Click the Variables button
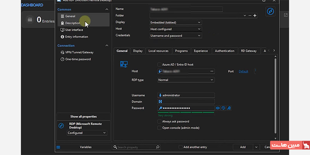This screenshot has width=310, height=155. click(83, 147)
